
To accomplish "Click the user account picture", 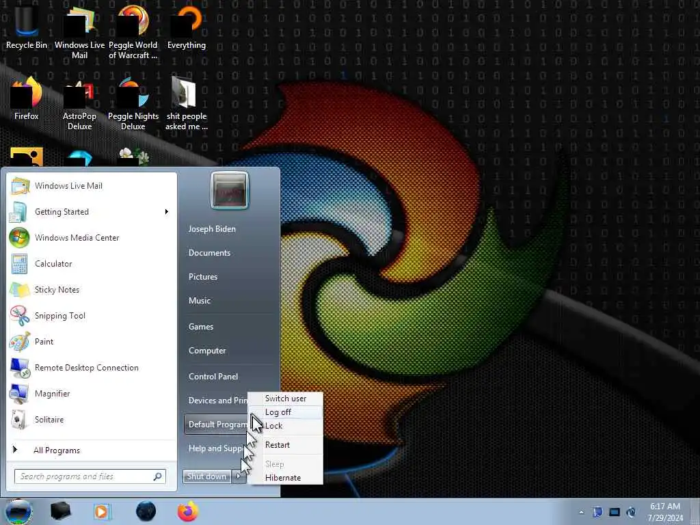I will point(230,190).
